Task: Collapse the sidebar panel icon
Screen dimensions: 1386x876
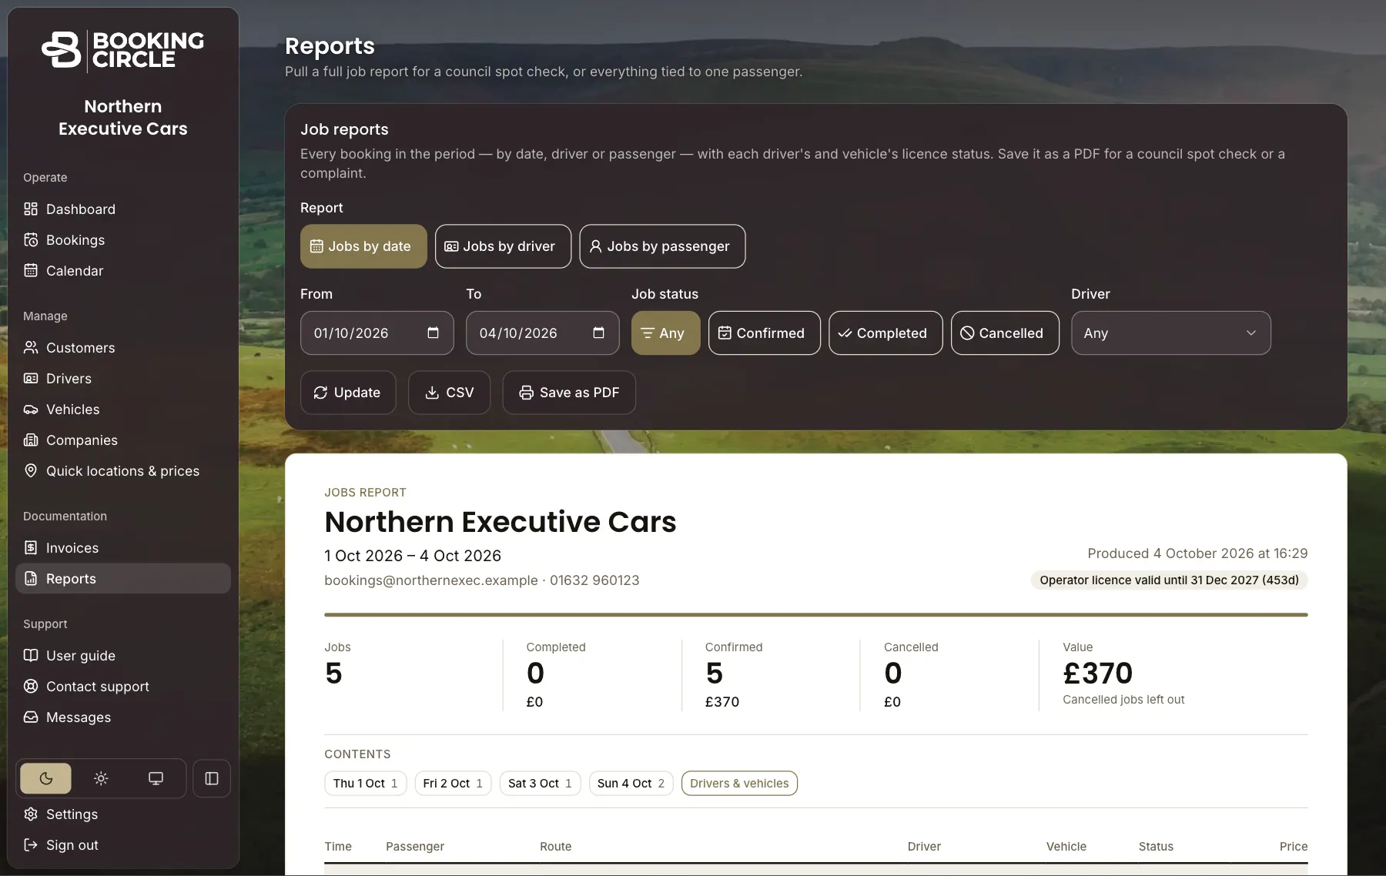Action: click(x=212, y=778)
